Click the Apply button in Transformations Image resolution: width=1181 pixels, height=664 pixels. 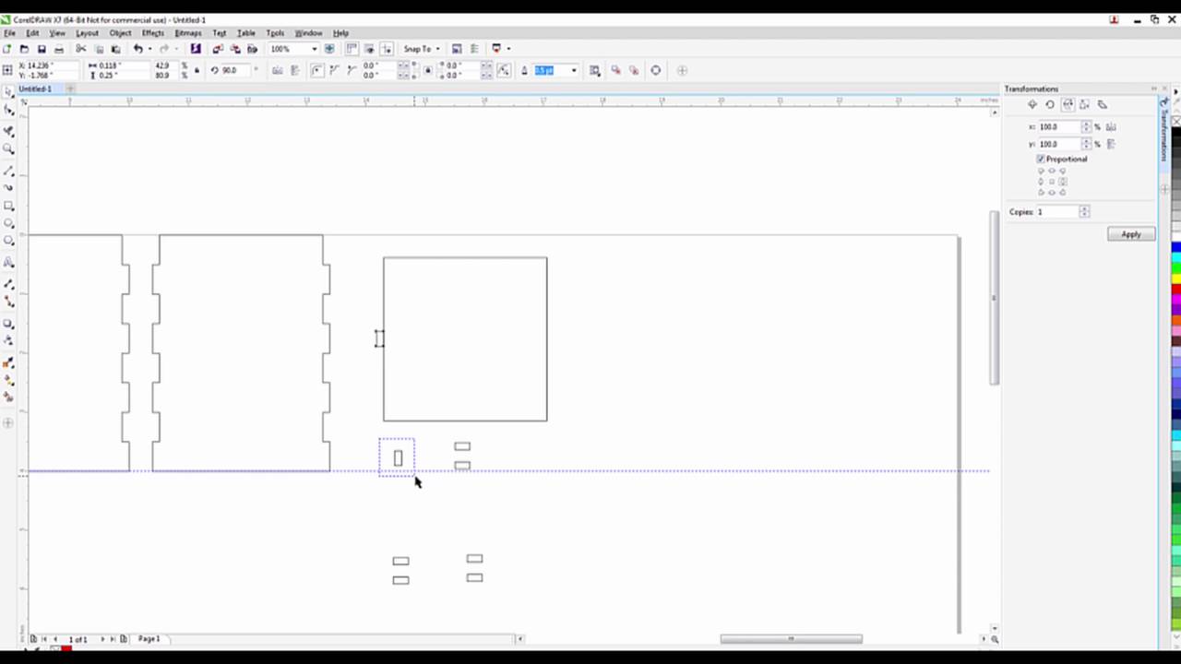(x=1131, y=234)
